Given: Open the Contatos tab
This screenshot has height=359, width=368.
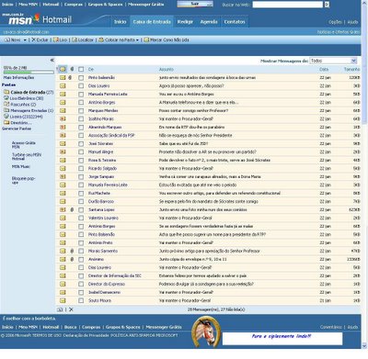Looking at the screenshot, I should (235, 22).
